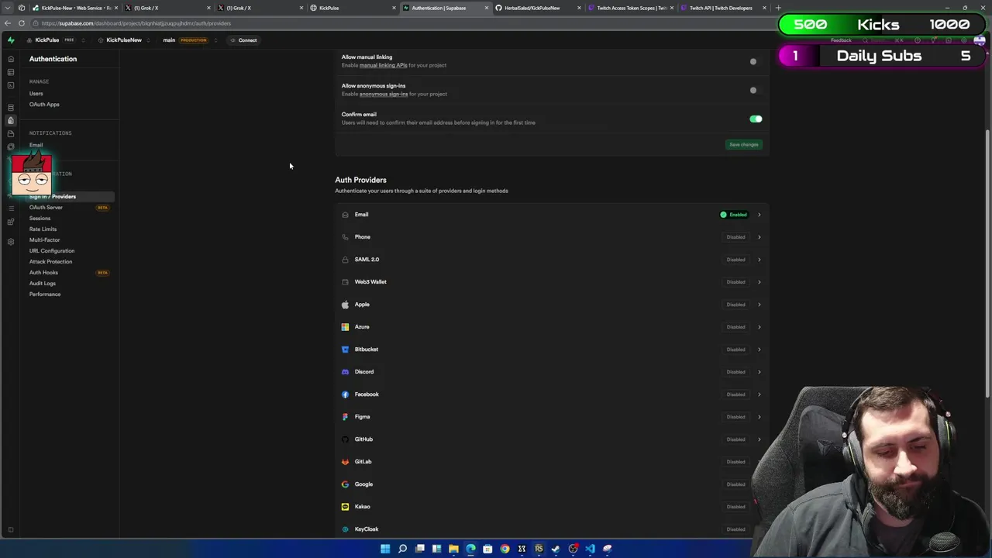The width and height of the screenshot is (992, 558).
Task: Click the Apple provider icon
Action: 345,305
